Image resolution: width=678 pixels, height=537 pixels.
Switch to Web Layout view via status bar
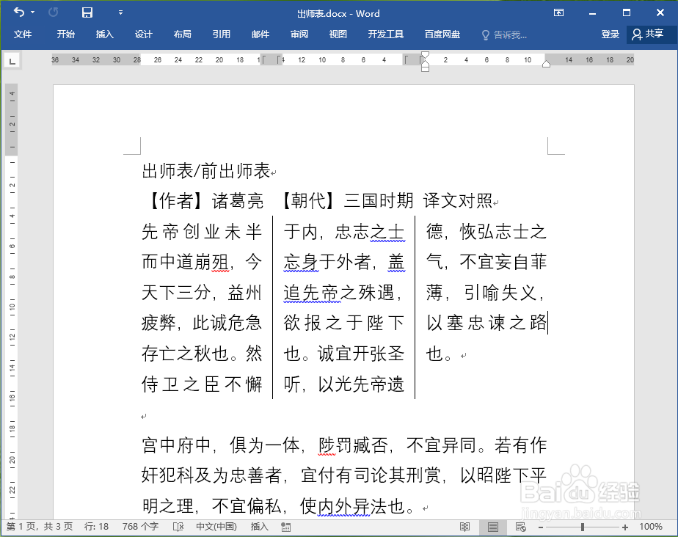[x=520, y=527]
